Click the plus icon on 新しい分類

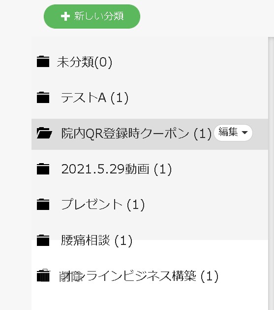[x=65, y=16]
